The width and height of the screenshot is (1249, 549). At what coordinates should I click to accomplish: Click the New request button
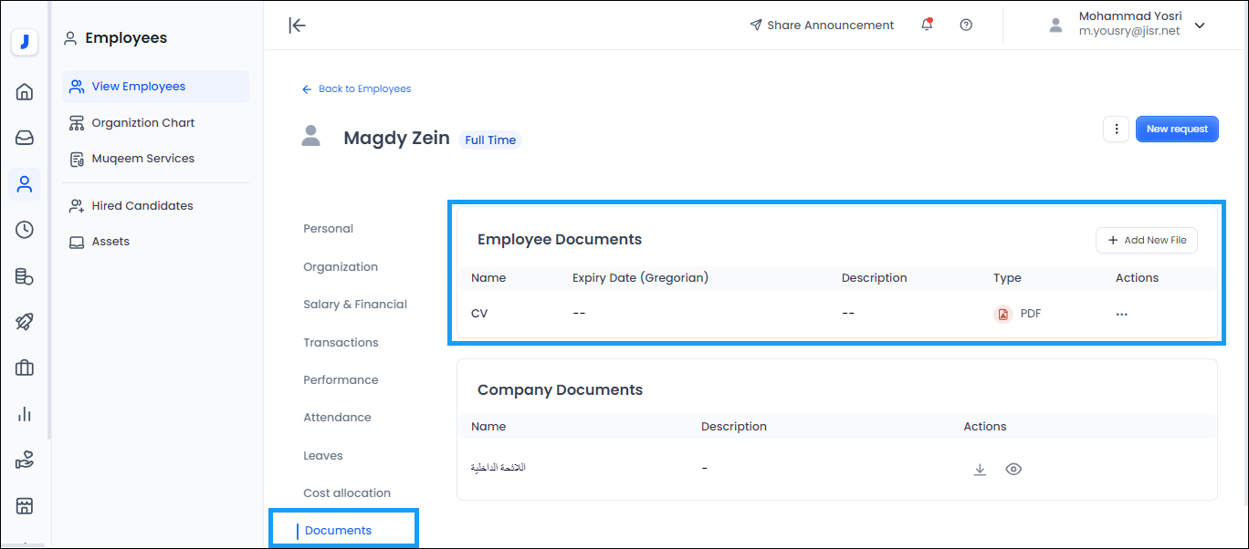pos(1177,129)
